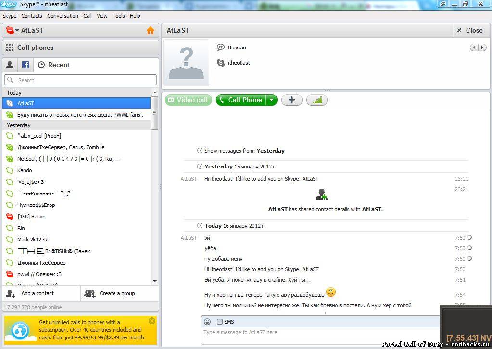
Task: Click the clock icon beside Yesterday 15 января
Action: [200, 167]
